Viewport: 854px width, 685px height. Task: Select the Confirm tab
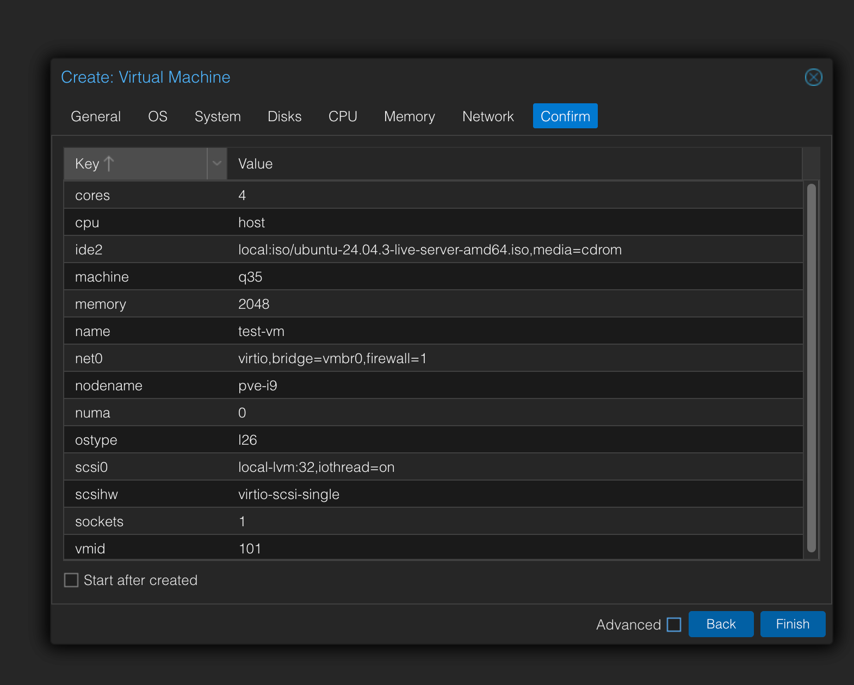click(x=565, y=116)
